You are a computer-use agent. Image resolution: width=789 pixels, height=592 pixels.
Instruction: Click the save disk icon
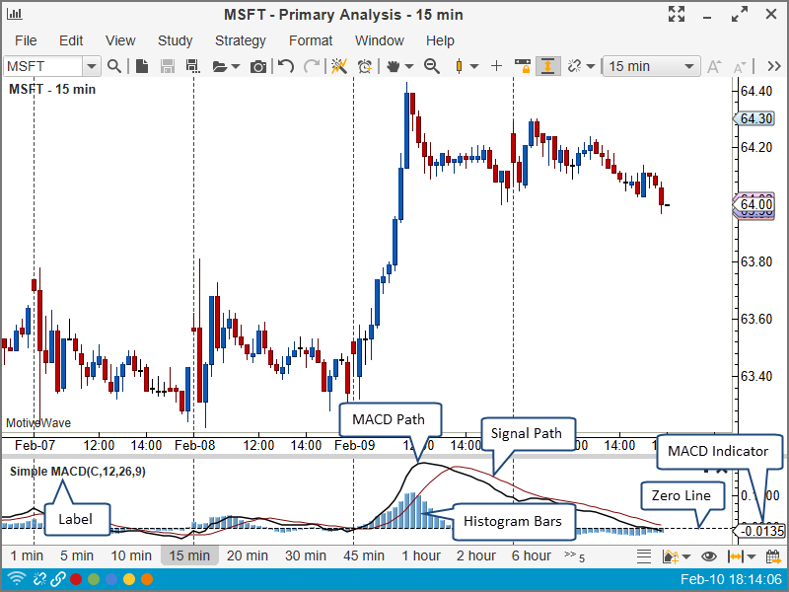click(167, 66)
